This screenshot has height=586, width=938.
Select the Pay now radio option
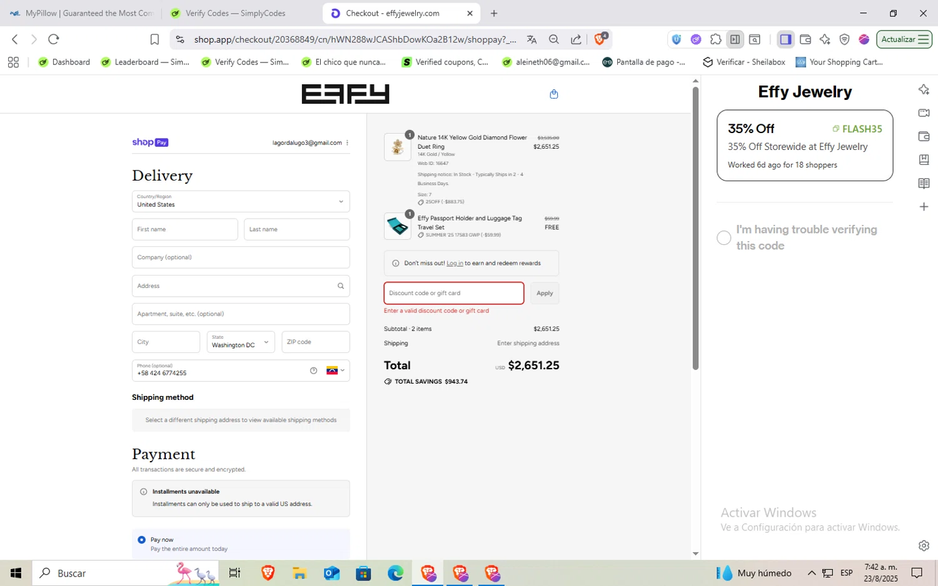(x=141, y=540)
